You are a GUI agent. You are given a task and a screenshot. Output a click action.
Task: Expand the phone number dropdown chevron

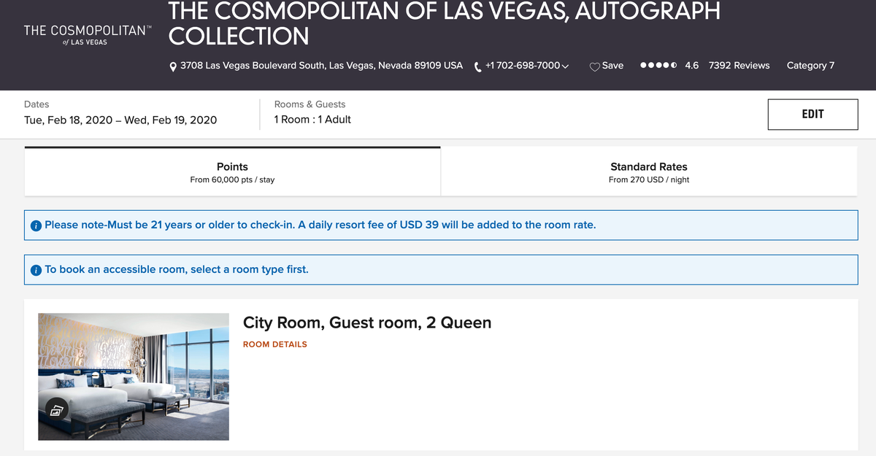point(566,65)
